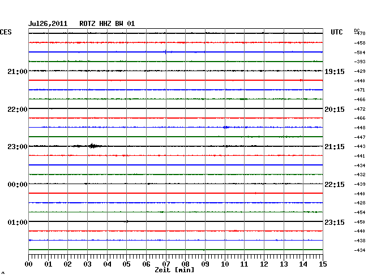Click the seismic burst on the 23:00 black trace
Screen dimensions: 368x279
93,146
